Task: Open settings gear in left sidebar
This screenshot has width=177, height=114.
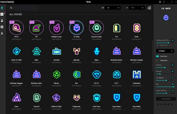Action: click(2, 27)
